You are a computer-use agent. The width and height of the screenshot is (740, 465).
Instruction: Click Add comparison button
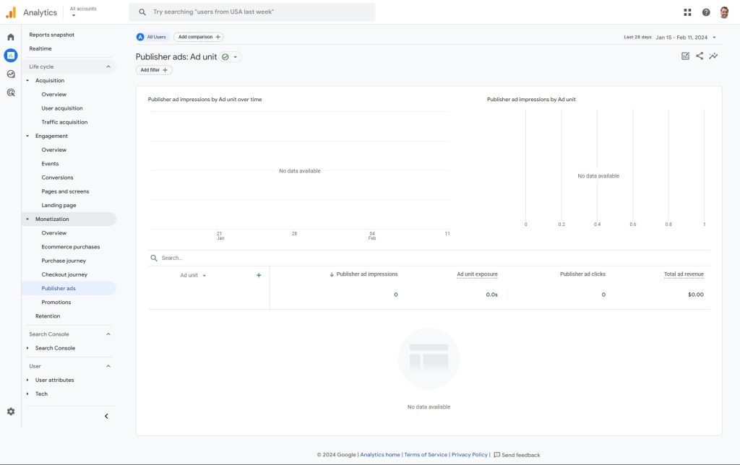(199, 37)
